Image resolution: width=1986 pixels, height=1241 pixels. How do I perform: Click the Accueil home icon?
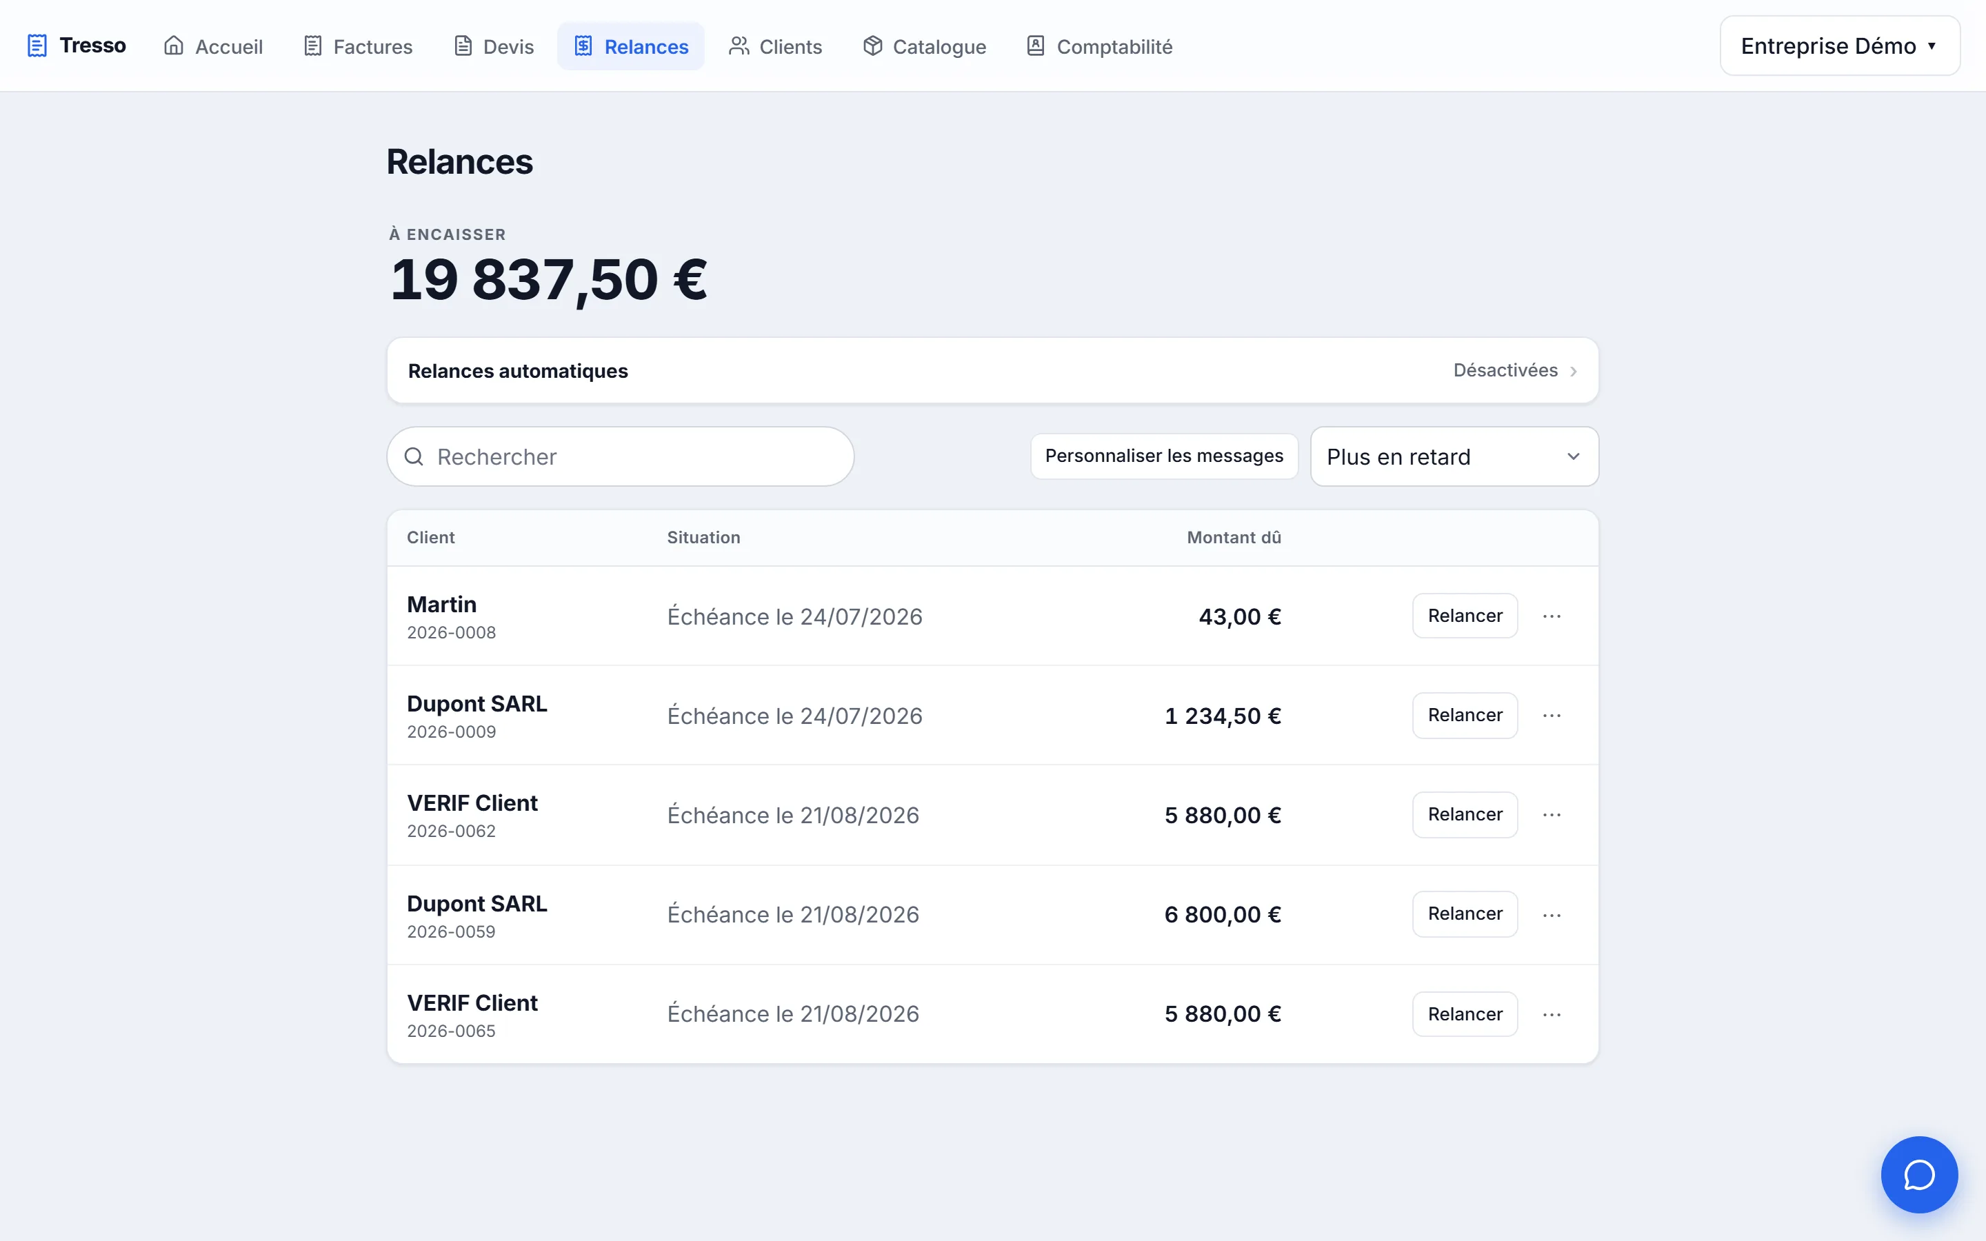point(174,46)
